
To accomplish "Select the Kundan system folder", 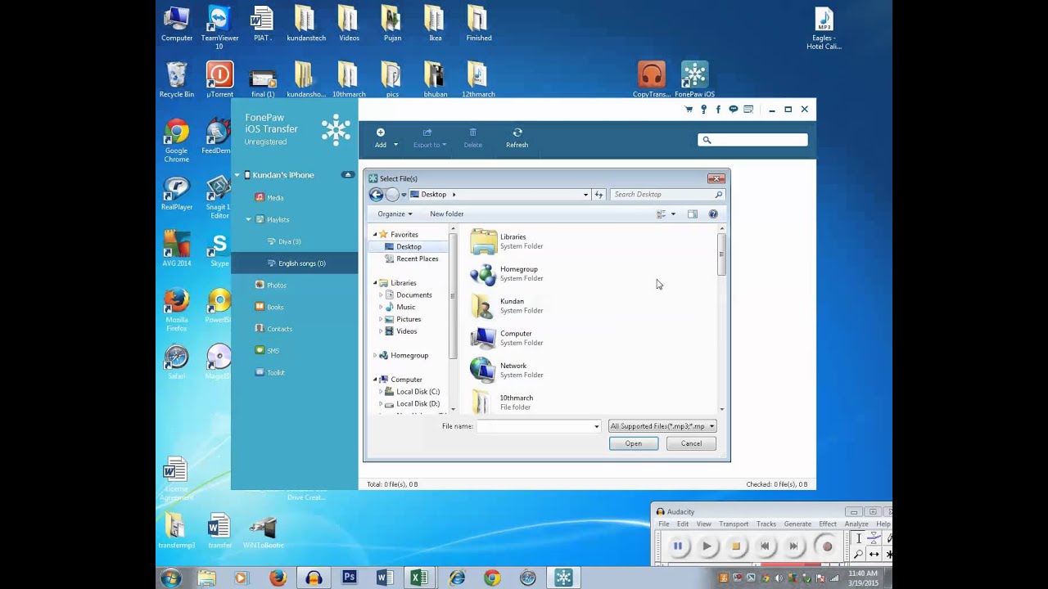I will [x=508, y=306].
